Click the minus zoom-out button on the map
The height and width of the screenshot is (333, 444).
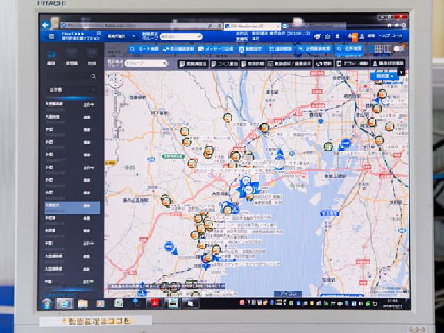click(116, 131)
